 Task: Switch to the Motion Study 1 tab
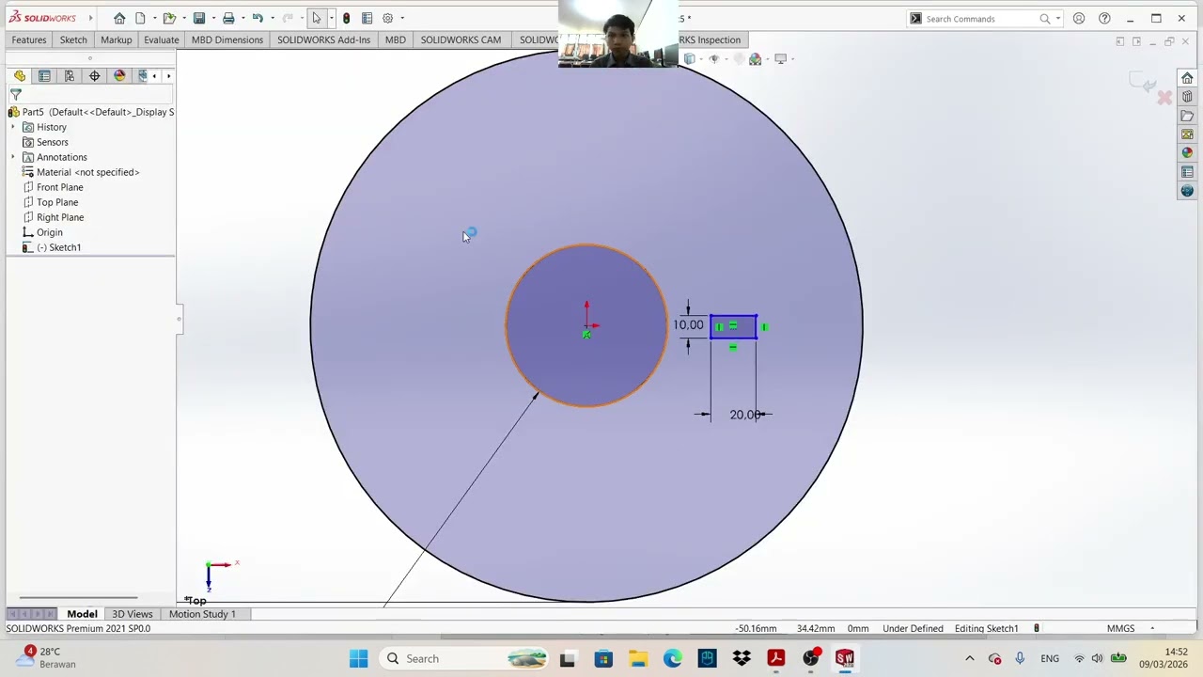click(202, 614)
